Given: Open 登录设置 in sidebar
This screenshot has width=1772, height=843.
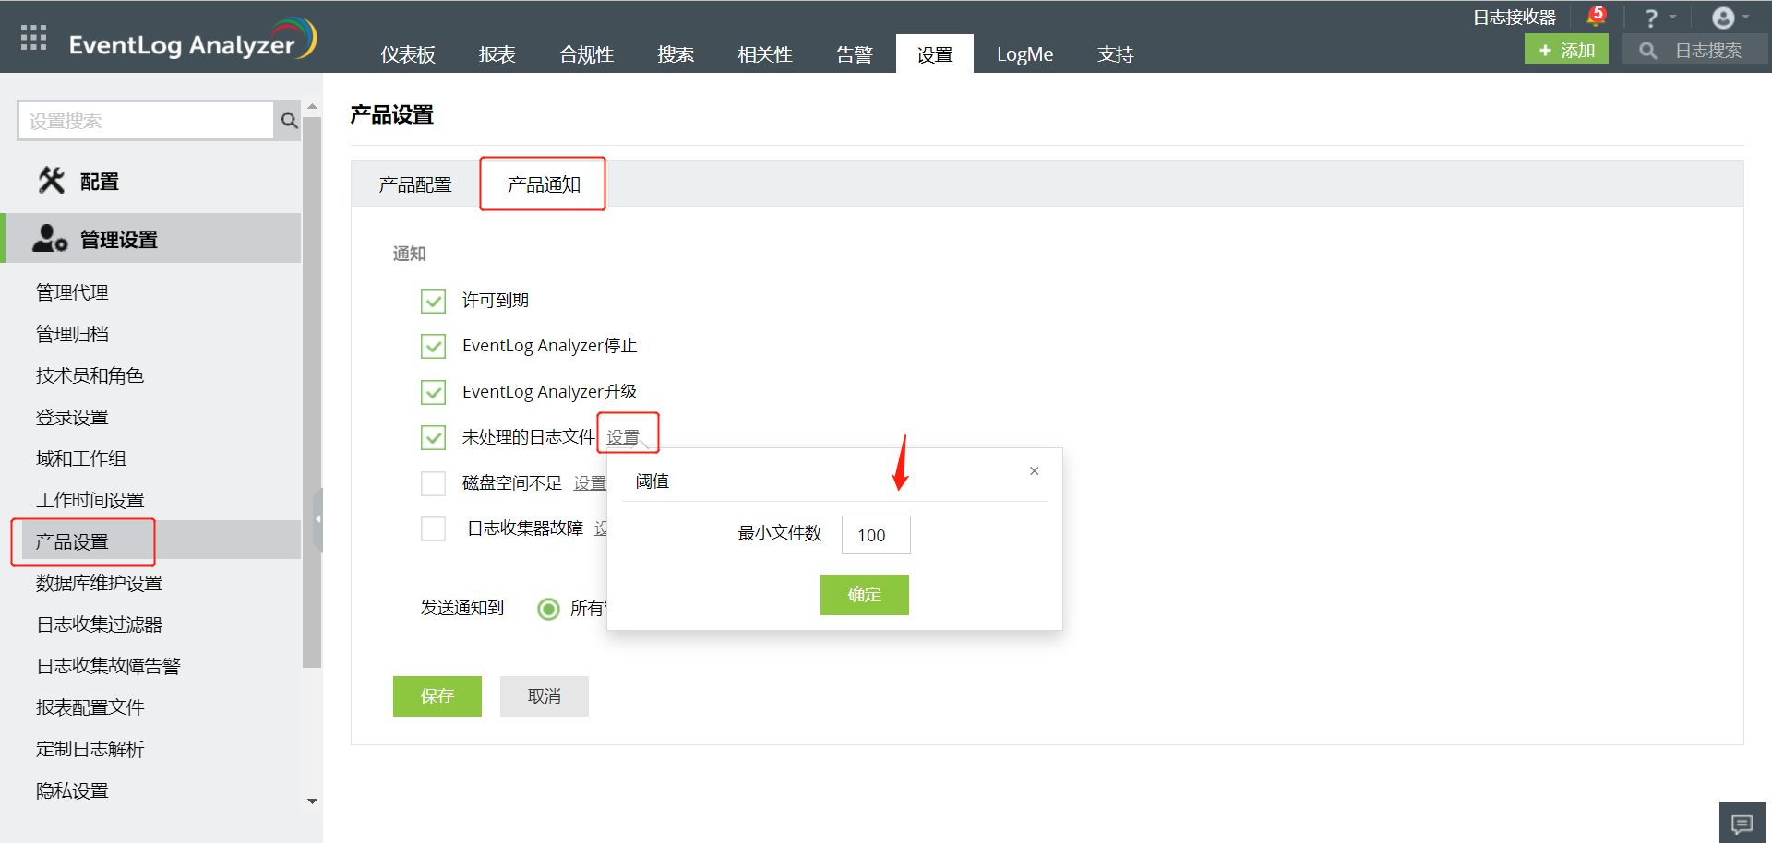Looking at the screenshot, I should point(72,417).
